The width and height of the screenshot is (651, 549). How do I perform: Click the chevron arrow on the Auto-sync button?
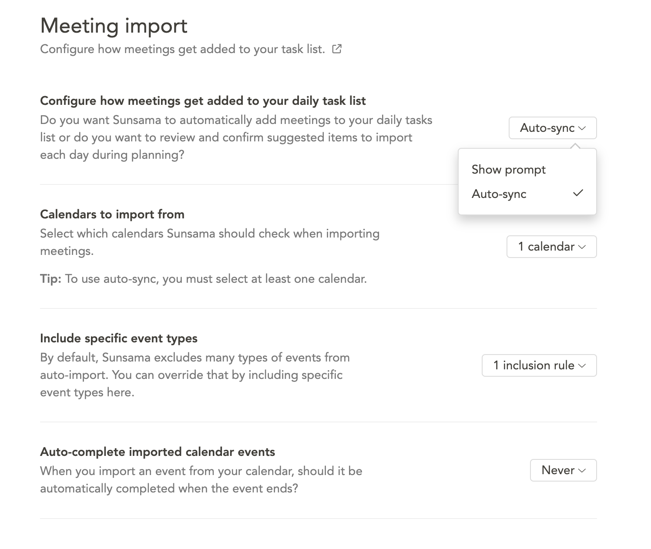coord(582,128)
